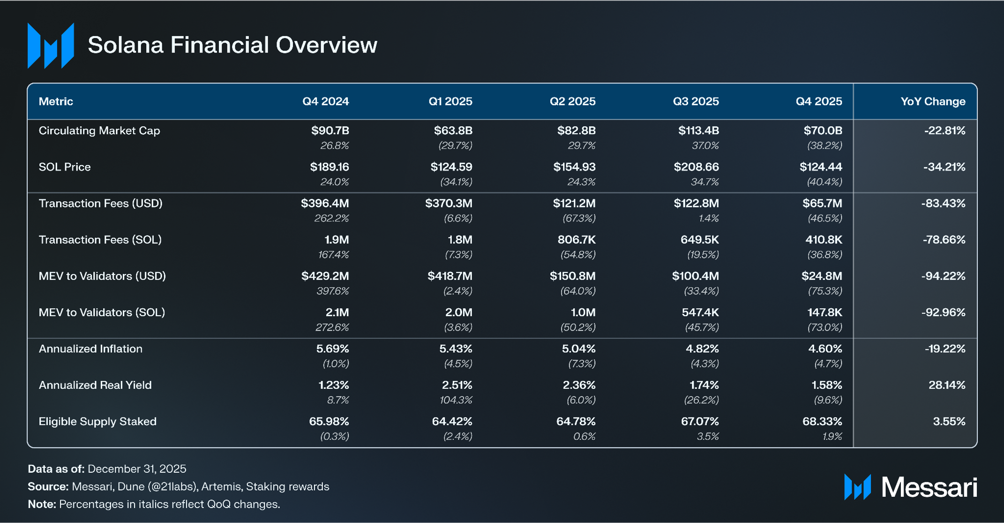Click the Eligible Supply Staked row label
The height and width of the screenshot is (523, 1004).
click(x=97, y=421)
